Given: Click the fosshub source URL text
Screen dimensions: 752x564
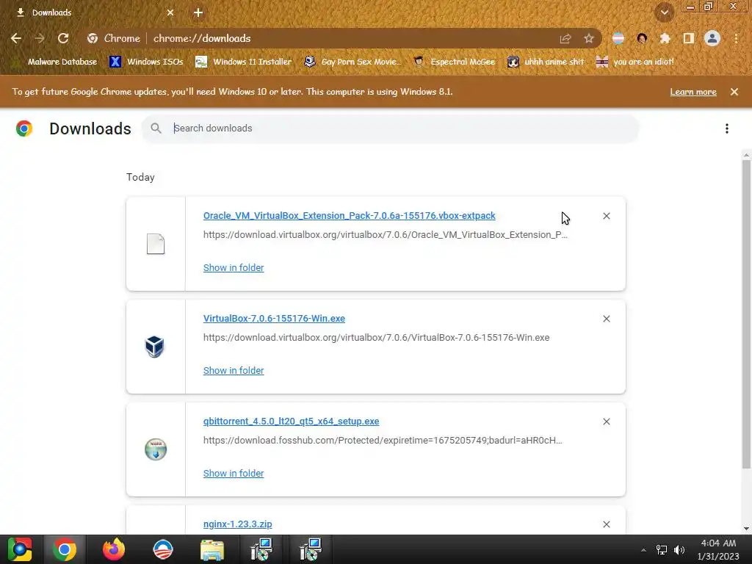Looking at the screenshot, I should pyautogui.click(x=383, y=441).
